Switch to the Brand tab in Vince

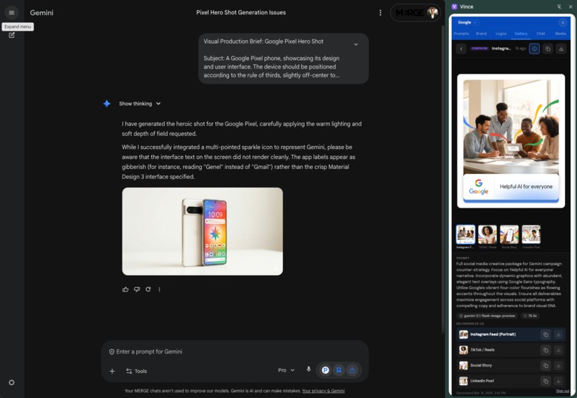point(481,34)
